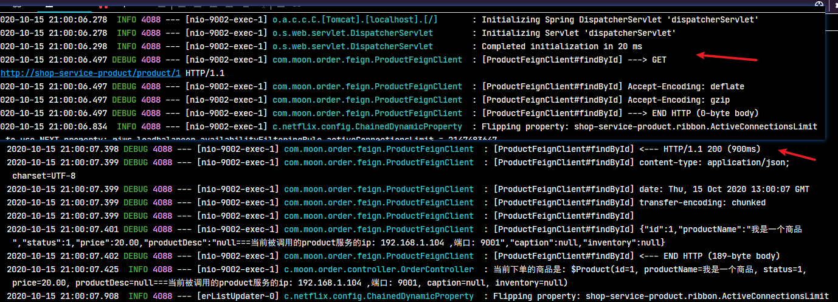838x302 pixels.
Task: Click the c.moon.order.controller.OrderController logger name
Action: tap(379, 269)
